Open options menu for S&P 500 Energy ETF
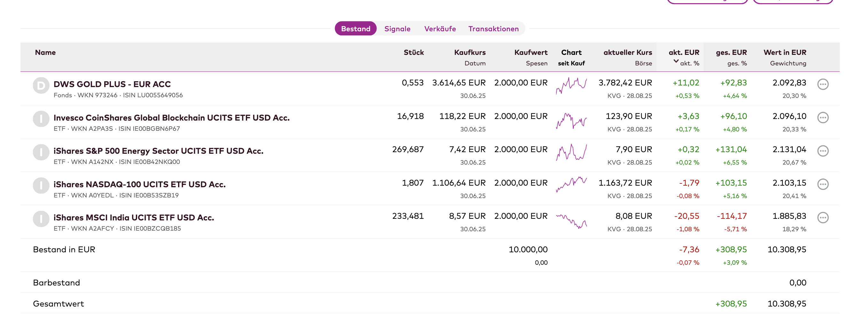The image size is (863, 333). click(x=823, y=151)
